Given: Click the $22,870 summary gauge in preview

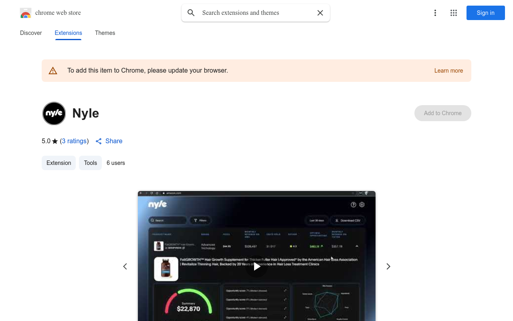Looking at the screenshot, I should pos(188,302).
